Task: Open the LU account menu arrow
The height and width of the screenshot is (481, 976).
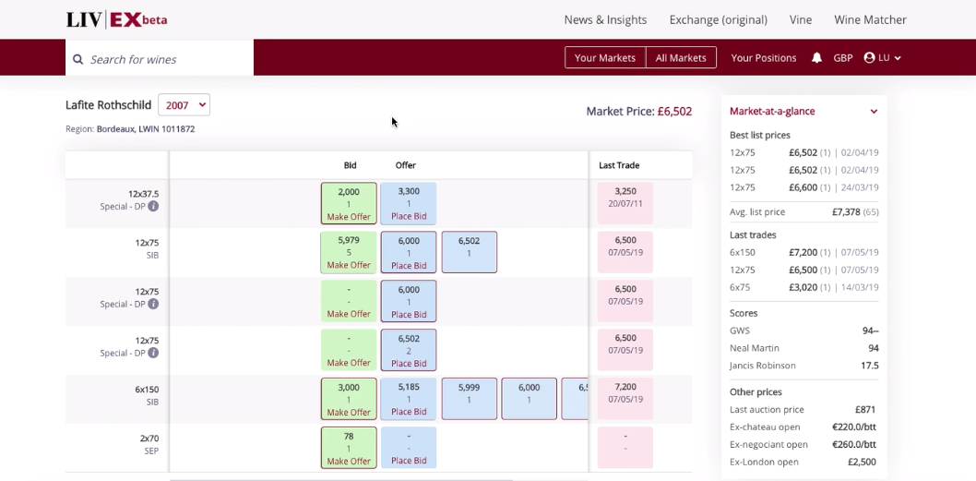Action: (x=898, y=58)
